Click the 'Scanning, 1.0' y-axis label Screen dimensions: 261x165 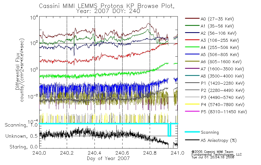click(21, 125)
